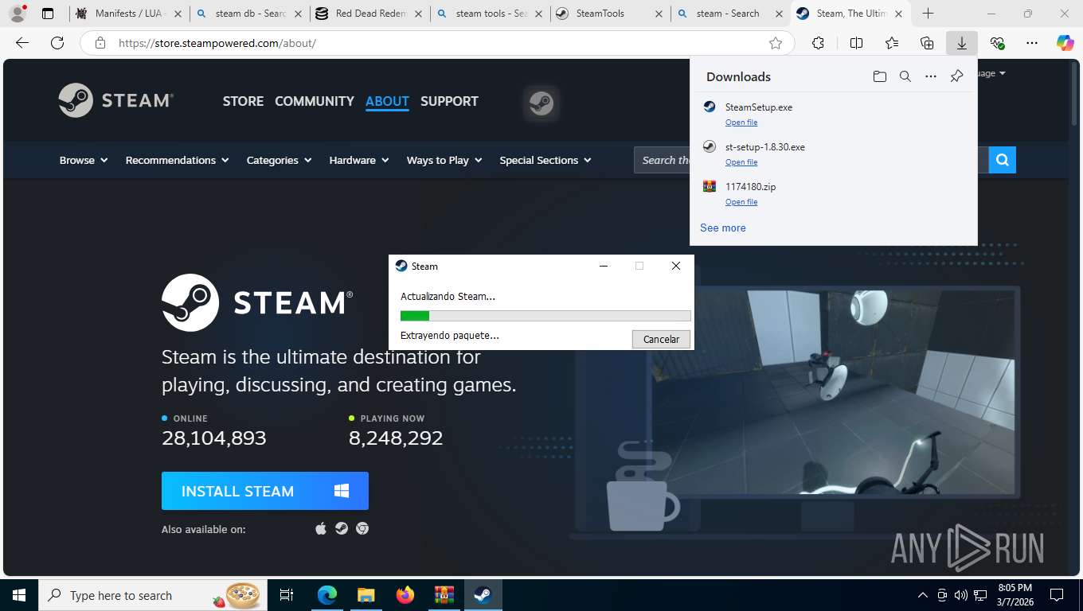Reload the page with Refresh icon
Screen dimensions: 1083x611
click(x=57, y=43)
